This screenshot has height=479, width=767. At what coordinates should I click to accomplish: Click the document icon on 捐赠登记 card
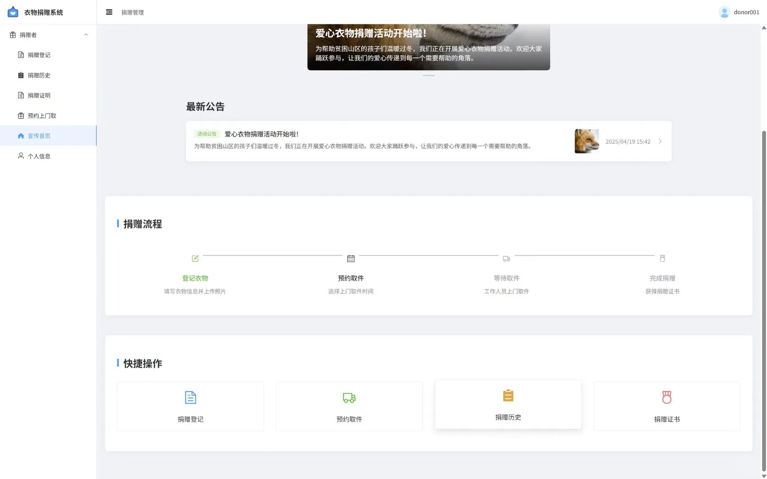pos(190,397)
